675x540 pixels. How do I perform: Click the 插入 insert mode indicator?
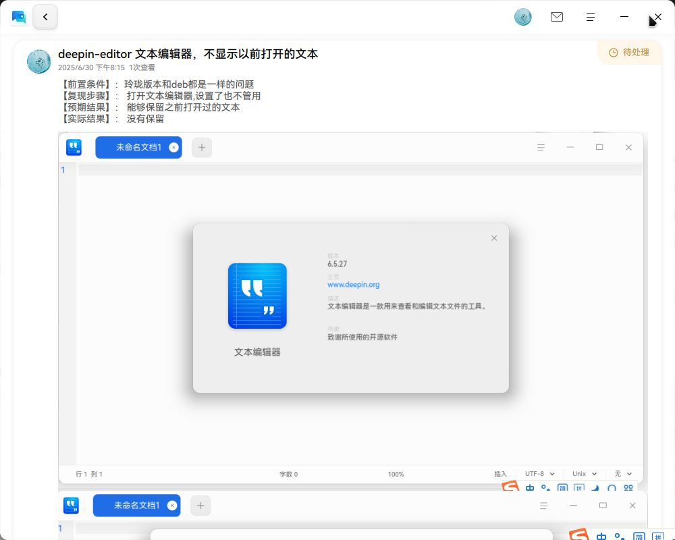(500, 474)
